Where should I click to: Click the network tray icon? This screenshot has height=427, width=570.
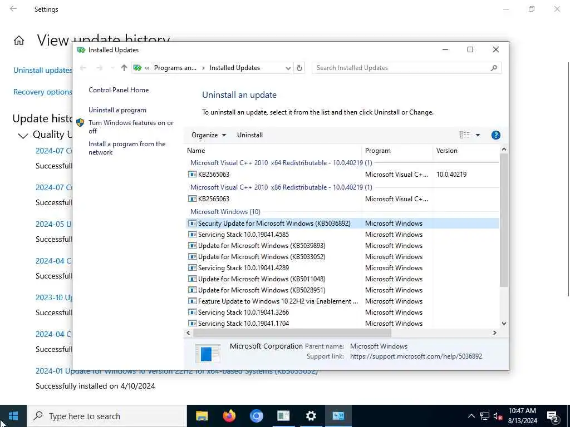click(485, 416)
